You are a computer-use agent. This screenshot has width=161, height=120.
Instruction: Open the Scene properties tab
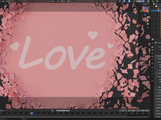point(152,56)
